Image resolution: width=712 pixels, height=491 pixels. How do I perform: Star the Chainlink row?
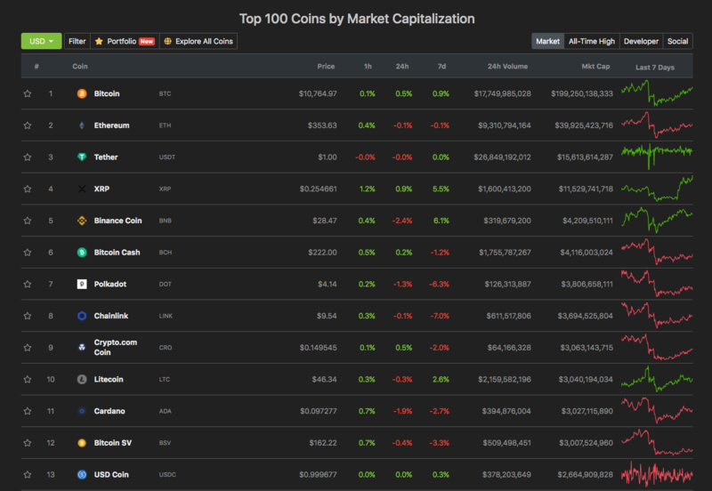(x=28, y=316)
